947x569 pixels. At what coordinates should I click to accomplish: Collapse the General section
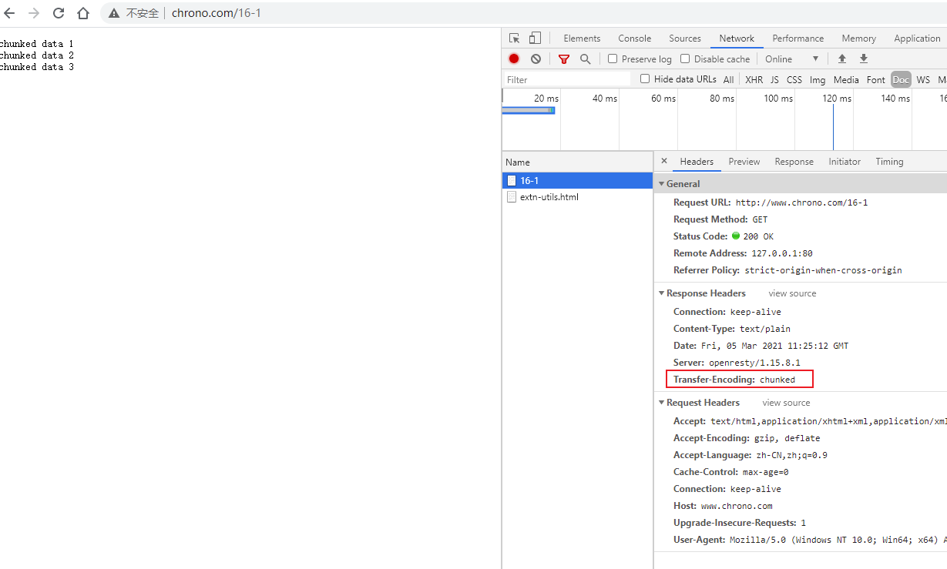(661, 184)
